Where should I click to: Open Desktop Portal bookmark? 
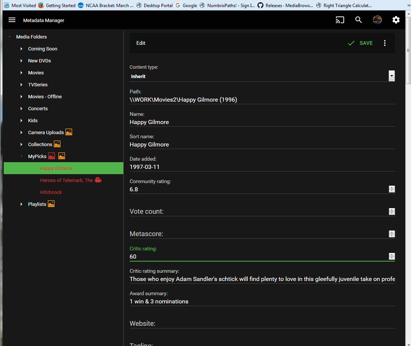155,5
